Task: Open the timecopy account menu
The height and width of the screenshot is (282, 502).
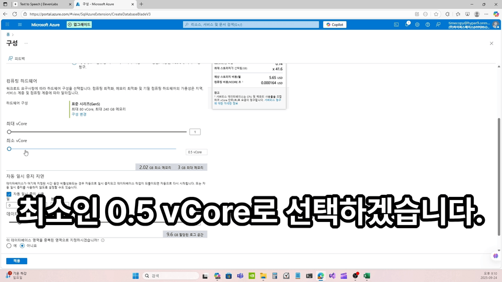Action: tap(474, 25)
